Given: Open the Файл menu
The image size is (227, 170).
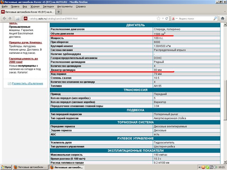Looking at the screenshot, I should [5, 6].
